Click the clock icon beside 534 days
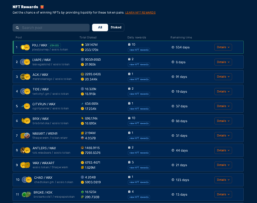Image resolution: width=257 pixels, height=203 pixels. click(173, 47)
